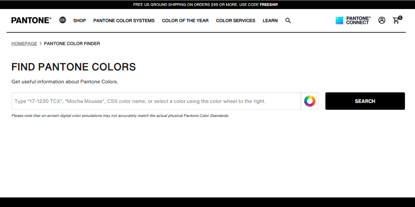Open the LEARN menu
Screen dimensions: 415x207
270,21
